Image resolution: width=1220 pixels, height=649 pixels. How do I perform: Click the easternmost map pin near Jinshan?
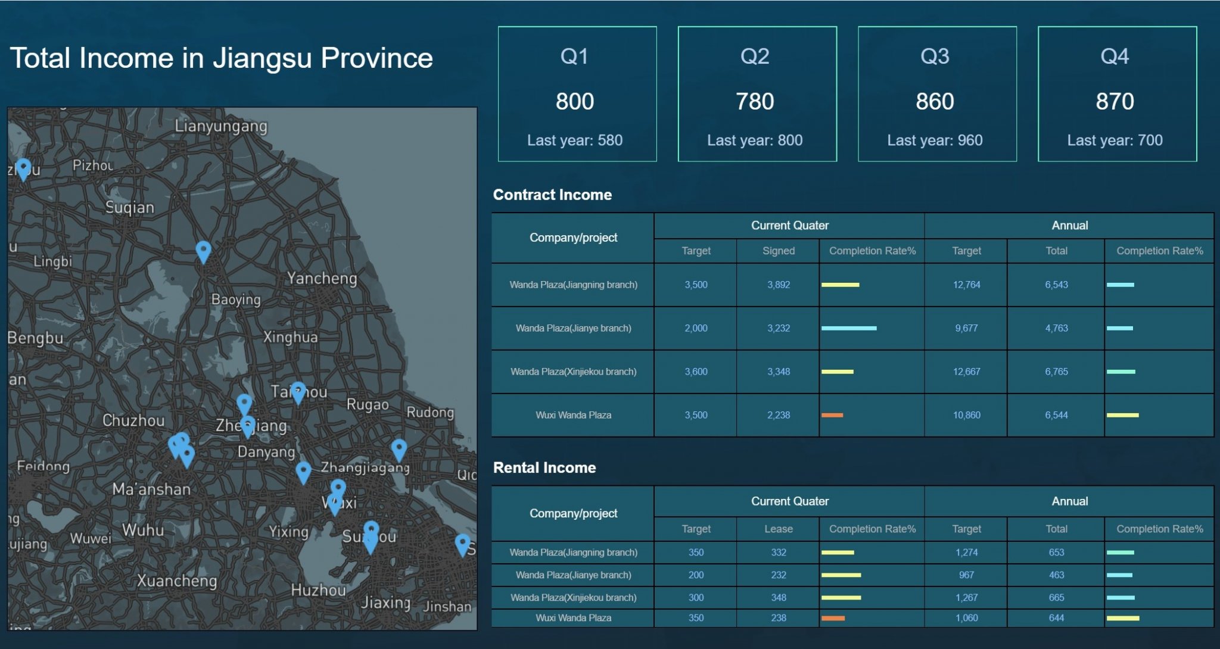(x=462, y=544)
